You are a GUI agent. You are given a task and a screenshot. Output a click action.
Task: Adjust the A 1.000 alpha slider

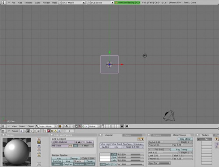(x=131, y=164)
